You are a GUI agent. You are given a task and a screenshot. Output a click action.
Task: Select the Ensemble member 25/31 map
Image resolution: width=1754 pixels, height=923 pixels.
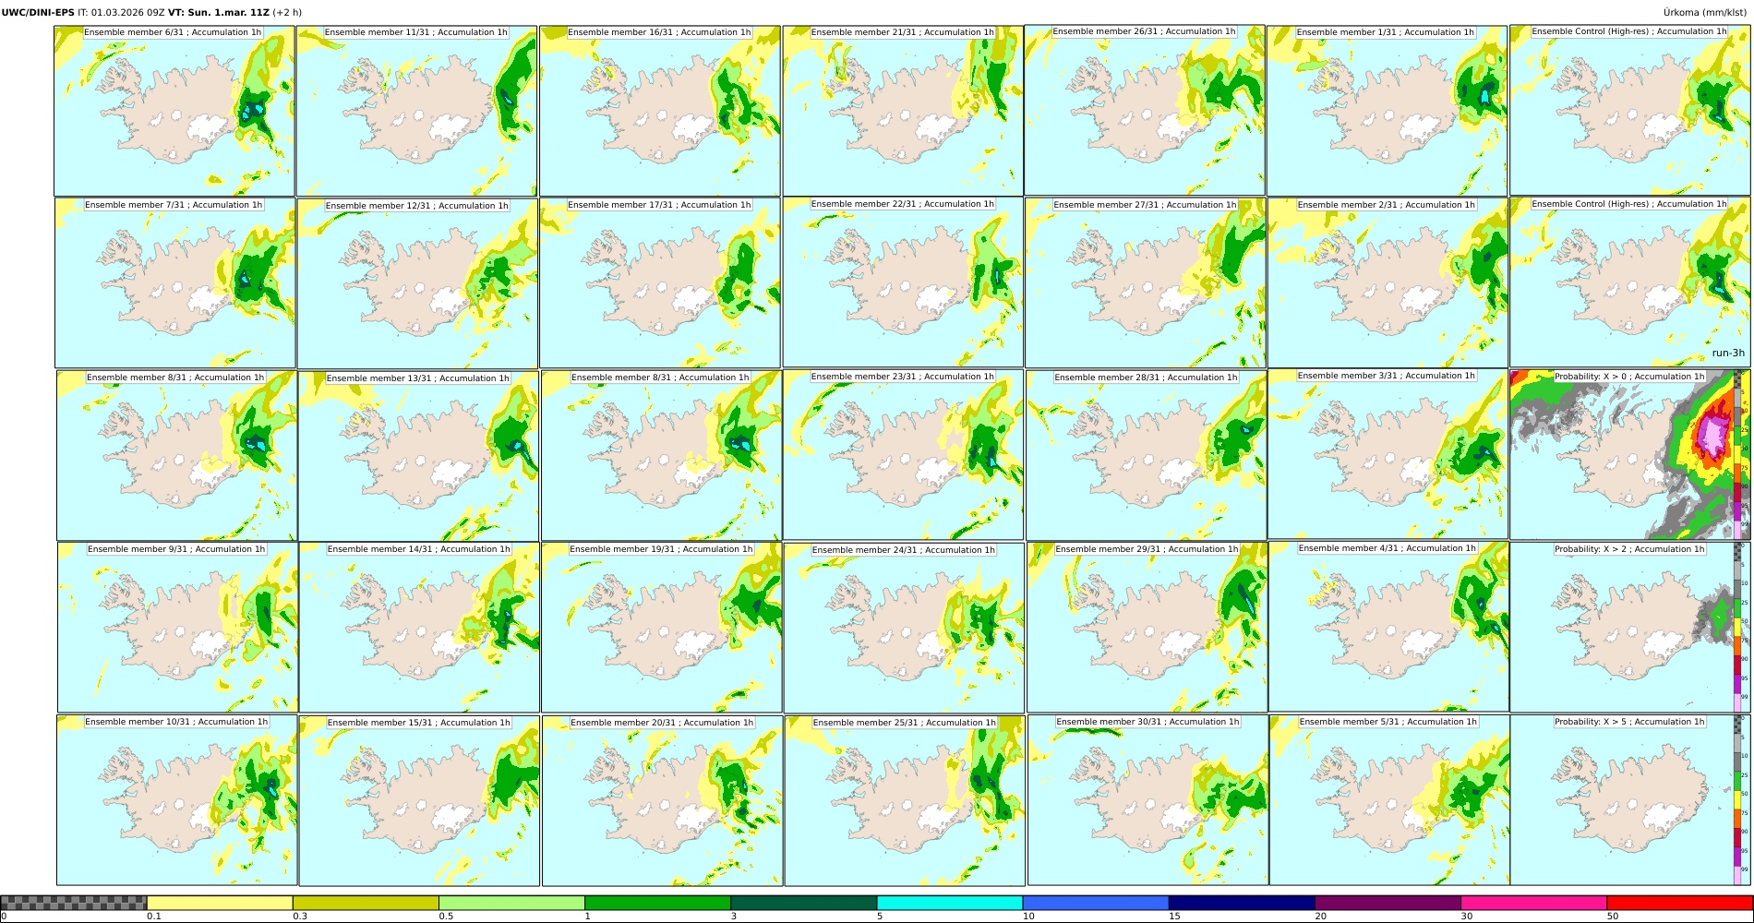(x=905, y=800)
